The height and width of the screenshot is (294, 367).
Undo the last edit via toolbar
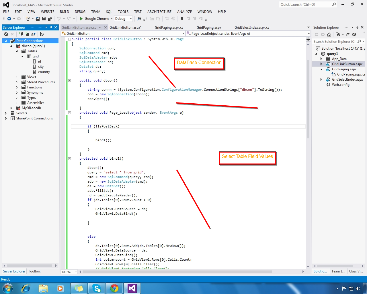point(59,18)
